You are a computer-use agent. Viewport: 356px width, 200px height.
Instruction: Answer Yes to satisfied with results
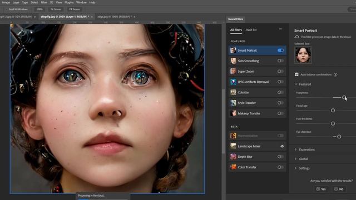pyautogui.click(x=321, y=189)
